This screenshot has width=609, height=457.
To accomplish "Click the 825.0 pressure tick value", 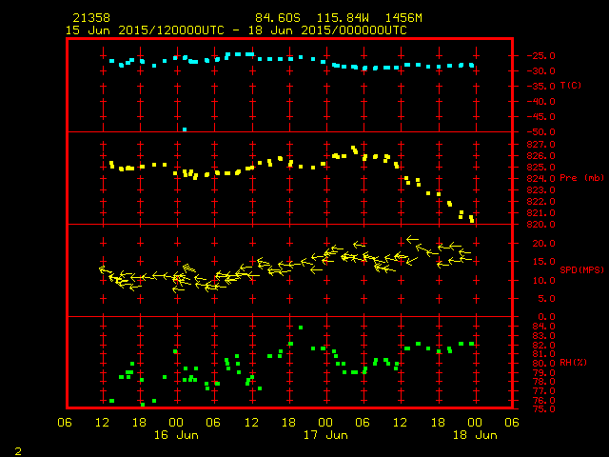I will [541, 168].
